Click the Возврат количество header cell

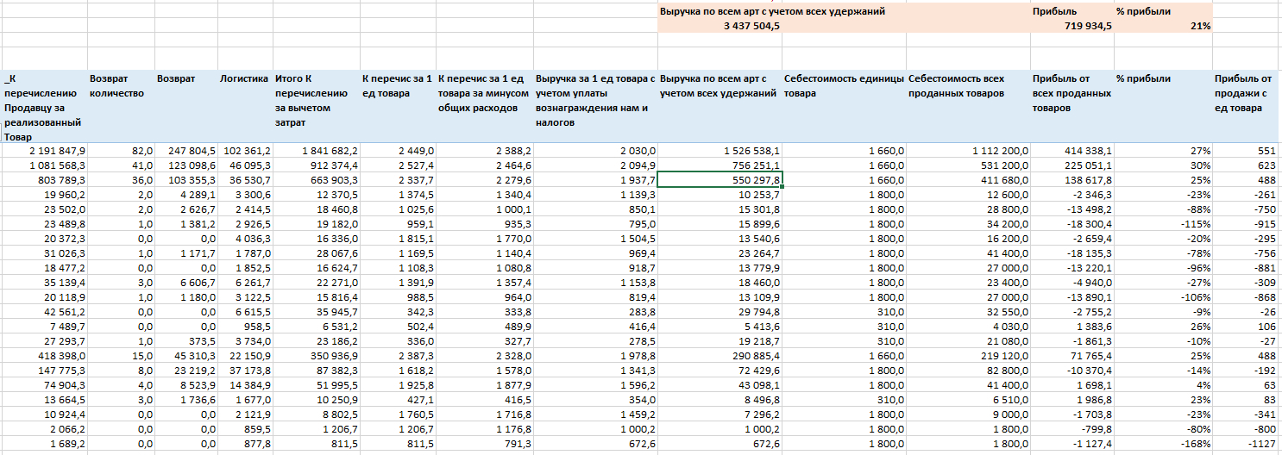(119, 86)
